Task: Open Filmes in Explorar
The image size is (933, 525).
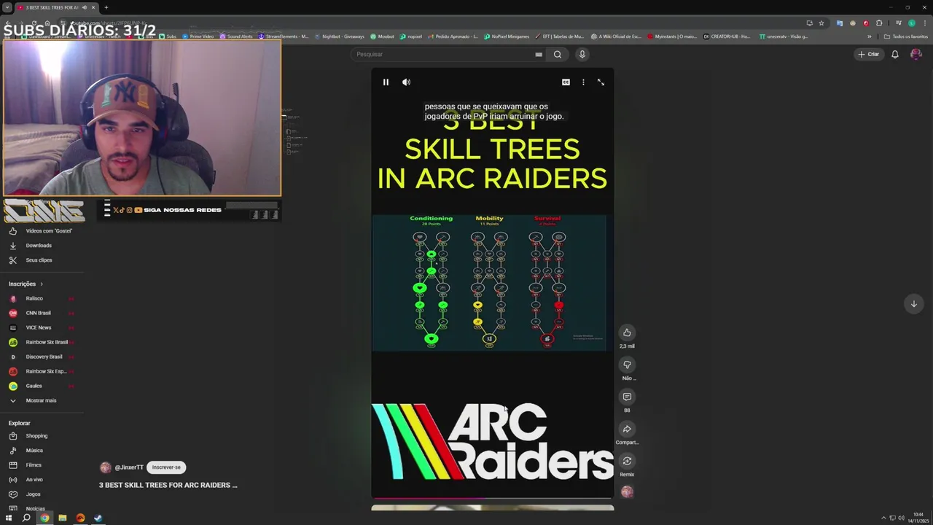Action: click(42, 465)
